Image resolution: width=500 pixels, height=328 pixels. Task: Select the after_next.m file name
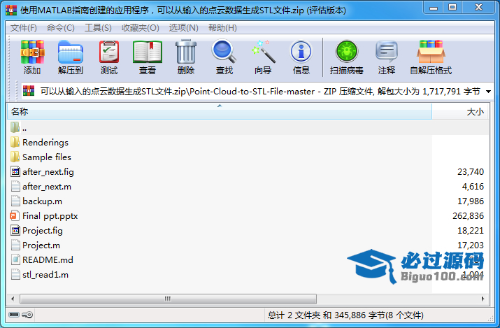tap(47, 187)
